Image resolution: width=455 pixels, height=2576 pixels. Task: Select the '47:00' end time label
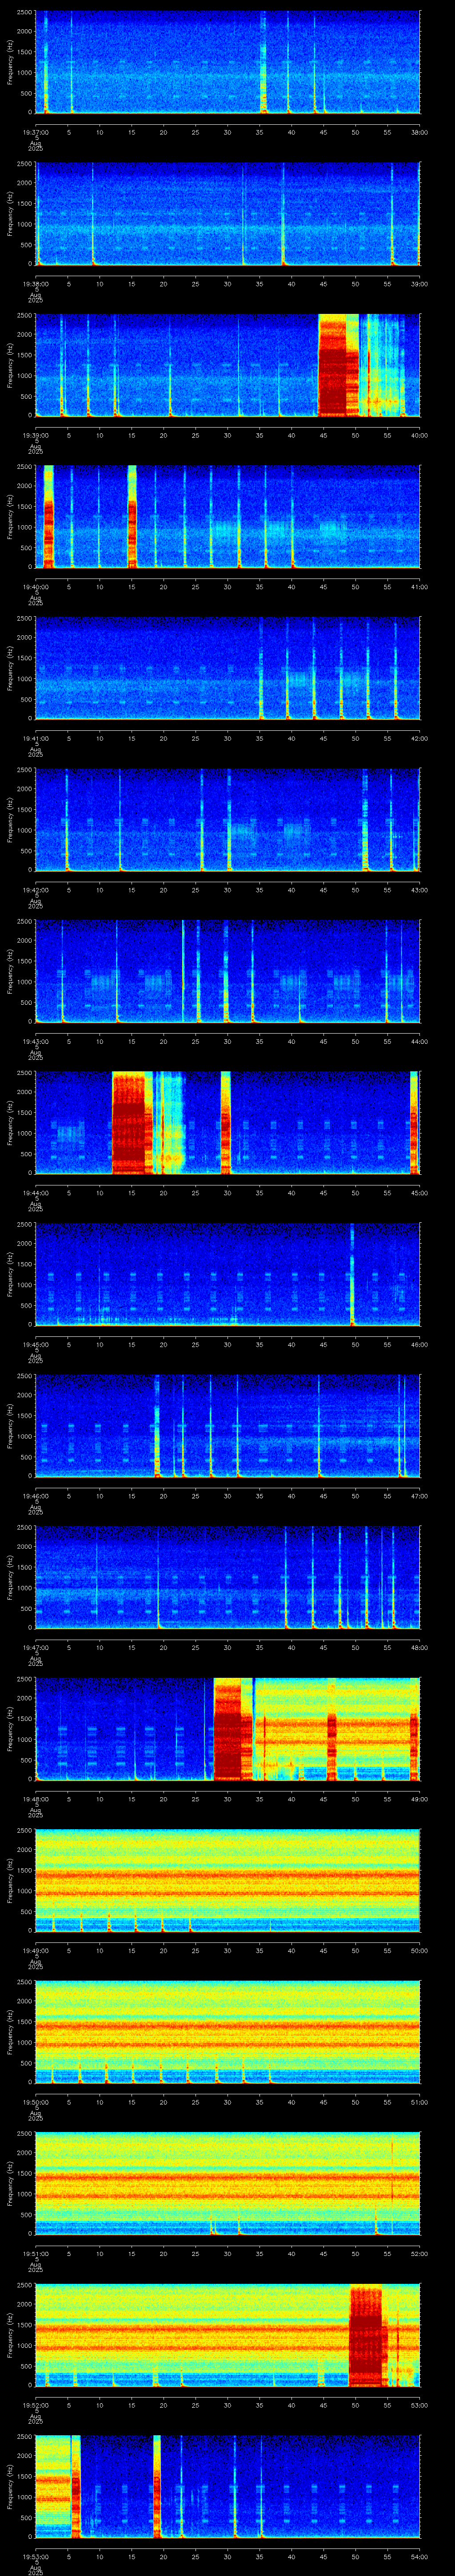[419, 1496]
